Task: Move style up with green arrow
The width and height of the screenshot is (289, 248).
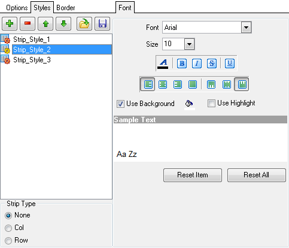Action: 45,24
